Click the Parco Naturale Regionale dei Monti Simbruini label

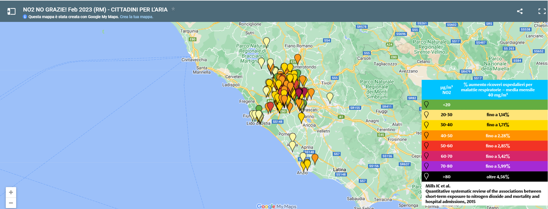[377, 89]
